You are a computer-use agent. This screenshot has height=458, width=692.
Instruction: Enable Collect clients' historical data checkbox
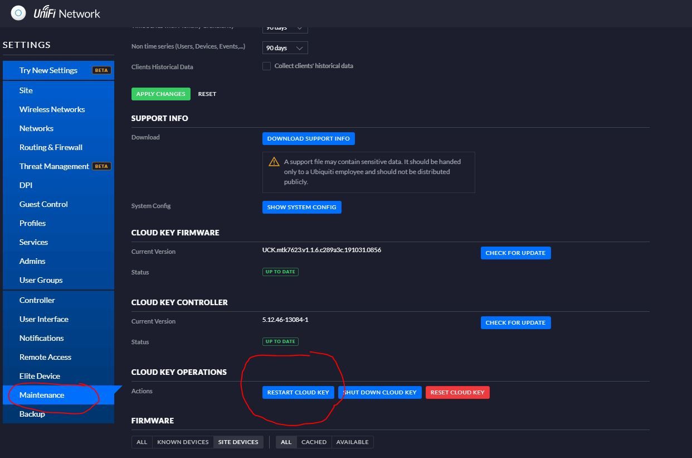click(x=266, y=66)
